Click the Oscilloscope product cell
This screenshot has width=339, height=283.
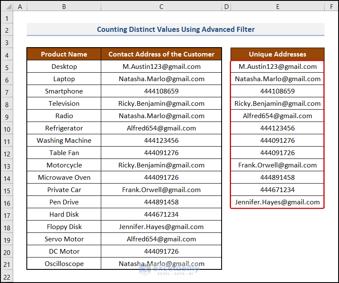click(64, 263)
